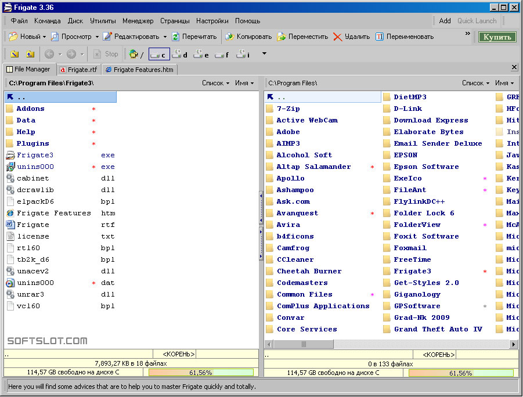
Task: Click the parent folder up icon
Action: (30, 54)
